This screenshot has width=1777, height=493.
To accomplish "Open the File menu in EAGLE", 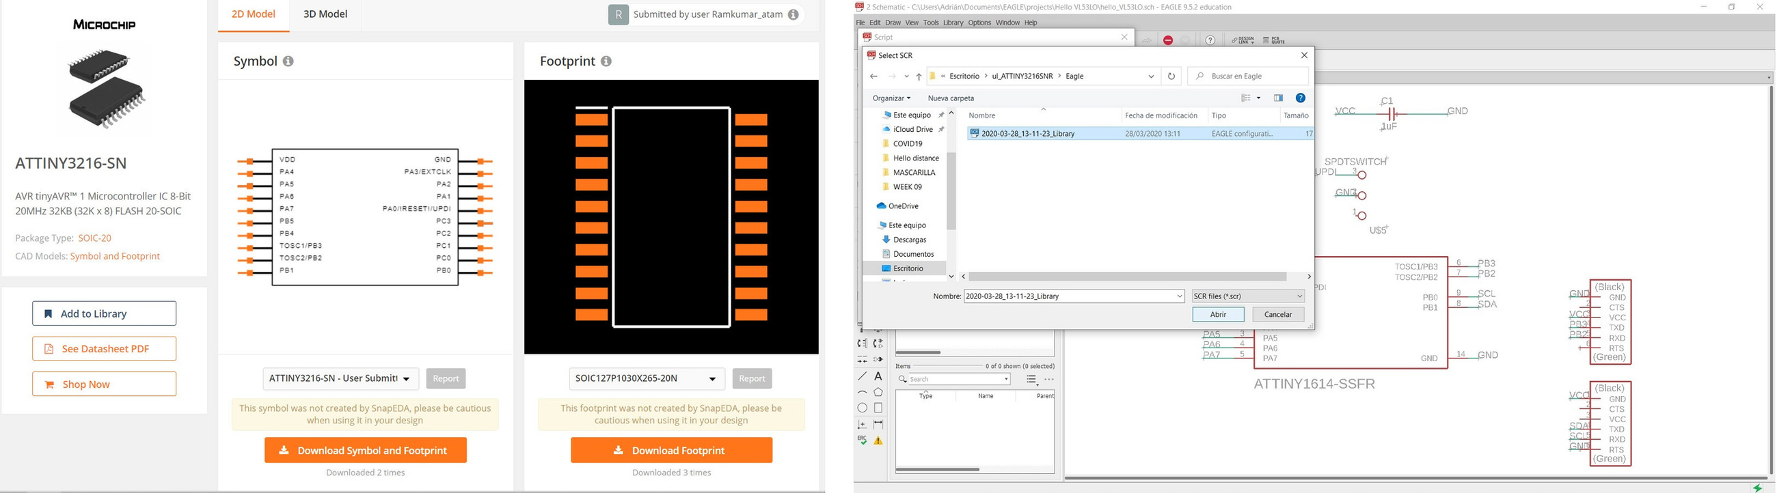I will [860, 23].
